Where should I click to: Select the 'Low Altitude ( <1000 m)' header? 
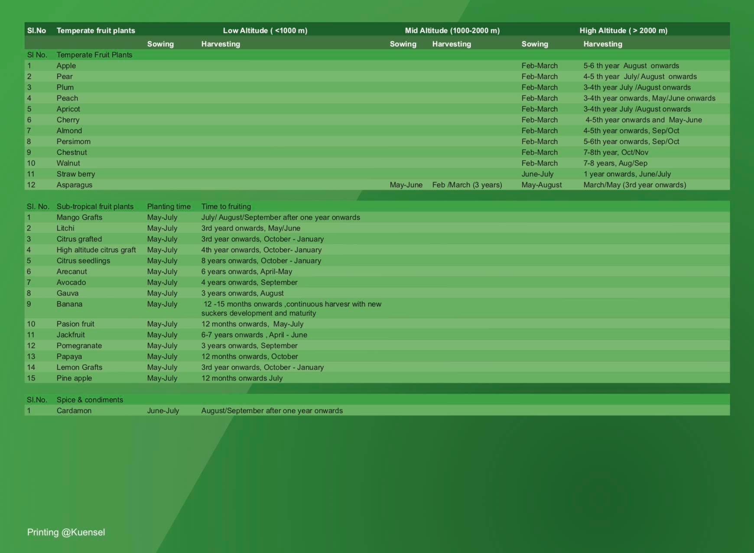(265, 30)
